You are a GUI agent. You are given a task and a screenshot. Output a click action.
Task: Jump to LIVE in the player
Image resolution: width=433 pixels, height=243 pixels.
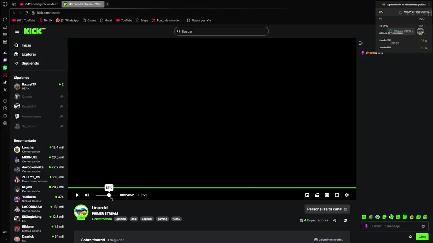[x=143, y=195]
